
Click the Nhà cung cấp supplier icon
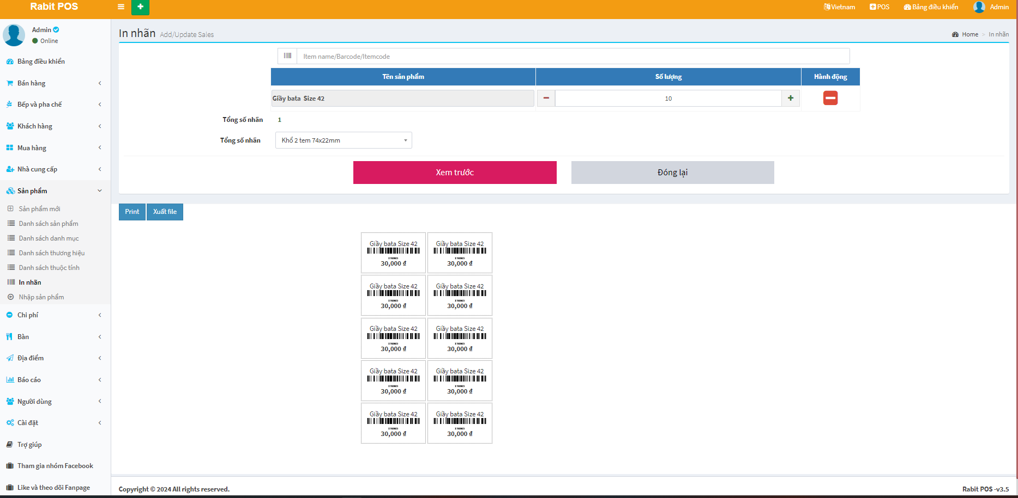(x=10, y=169)
